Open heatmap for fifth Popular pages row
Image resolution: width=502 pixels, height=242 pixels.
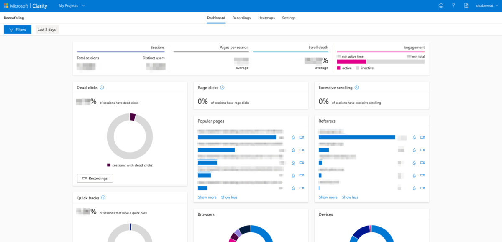coord(293,188)
